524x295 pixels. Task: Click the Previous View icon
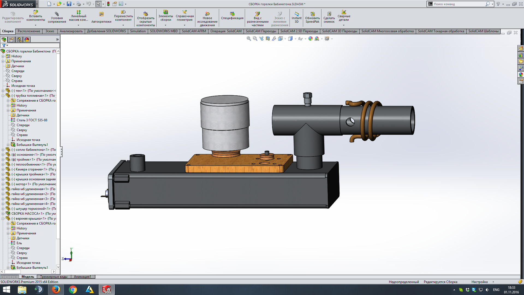[x=261, y=39]
